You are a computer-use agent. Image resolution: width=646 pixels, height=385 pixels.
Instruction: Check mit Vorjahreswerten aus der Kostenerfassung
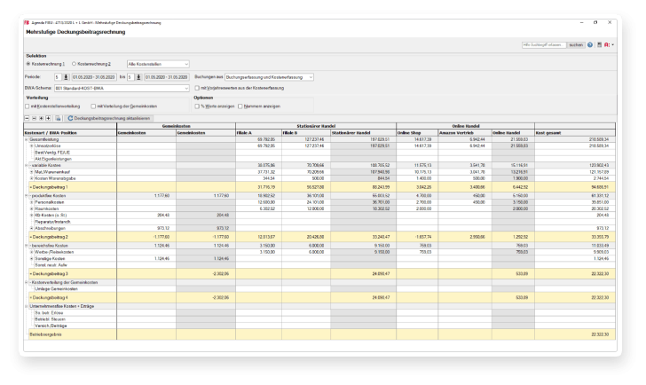point(197,88)
